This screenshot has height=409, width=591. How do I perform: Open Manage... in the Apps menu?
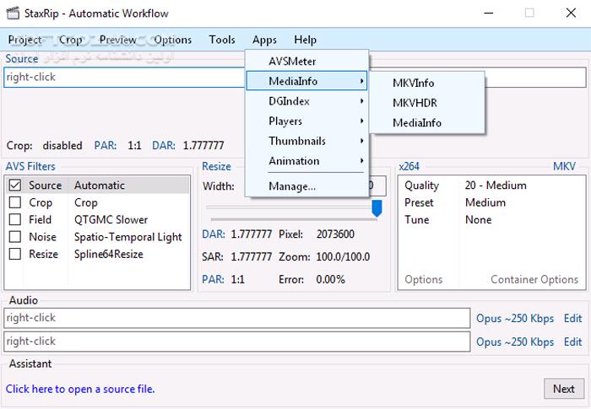292,186
